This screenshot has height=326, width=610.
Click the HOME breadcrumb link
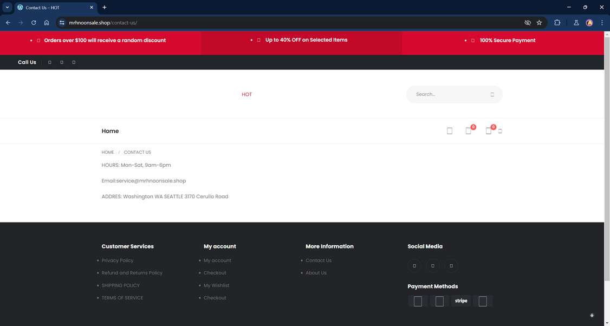pos(107,152)
